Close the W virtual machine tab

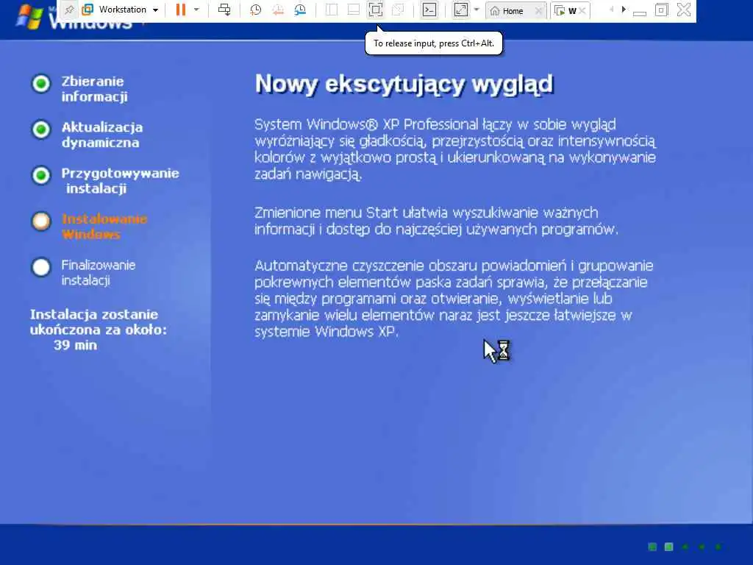[x=582, y=10]
